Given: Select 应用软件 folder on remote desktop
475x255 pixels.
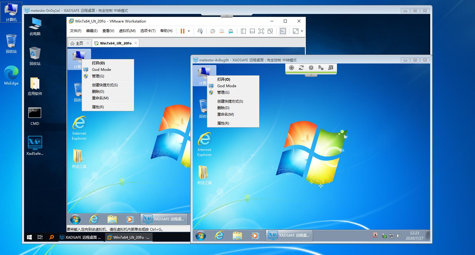Looking at the screenshot, I should (35, 86).
